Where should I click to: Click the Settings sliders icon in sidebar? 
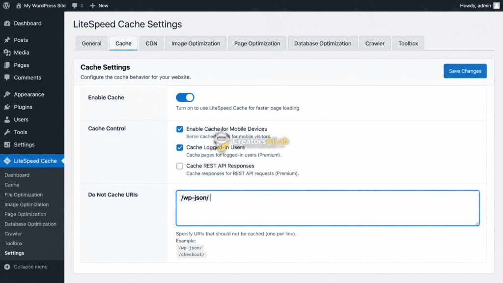7,144
